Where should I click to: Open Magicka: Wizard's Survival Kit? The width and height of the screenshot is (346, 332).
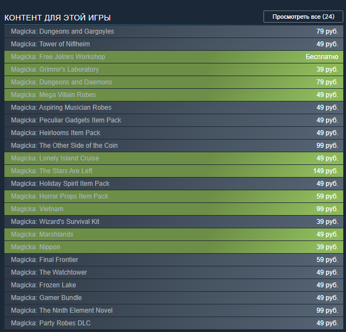click(174, 222)
